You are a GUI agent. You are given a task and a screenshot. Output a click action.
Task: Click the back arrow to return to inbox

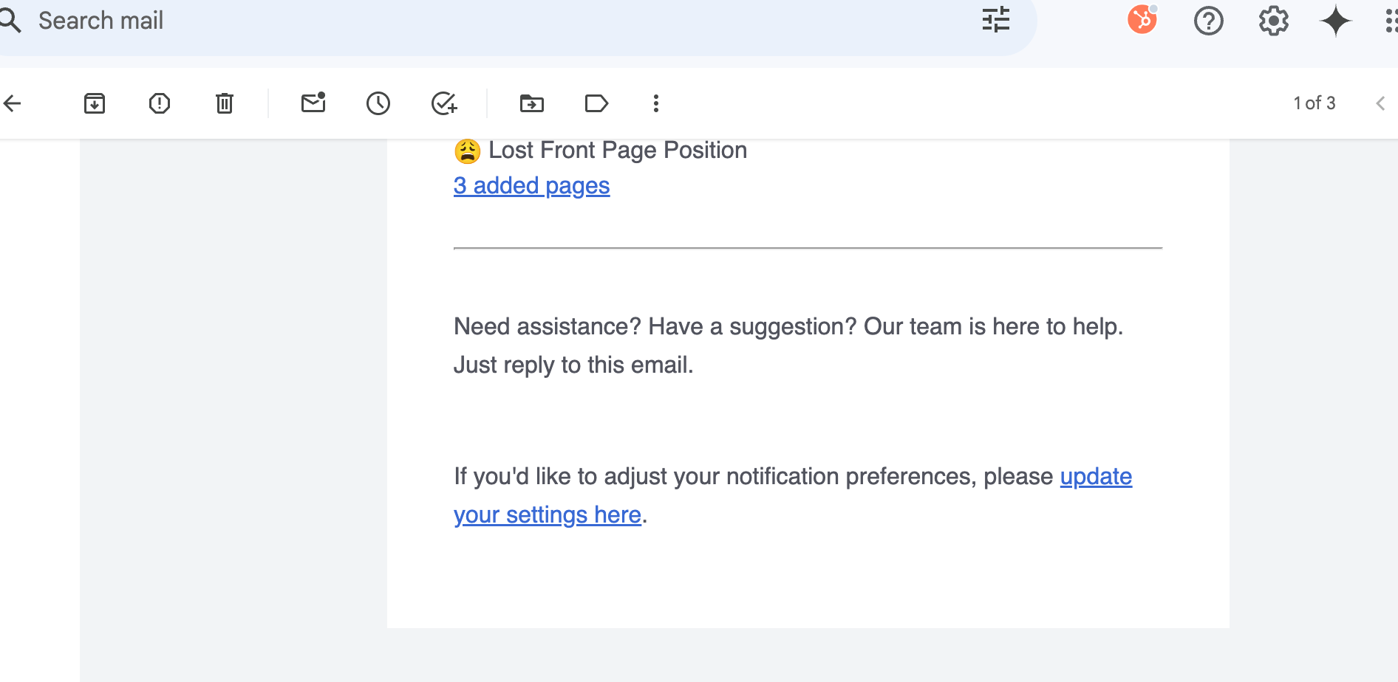point(13,103)
